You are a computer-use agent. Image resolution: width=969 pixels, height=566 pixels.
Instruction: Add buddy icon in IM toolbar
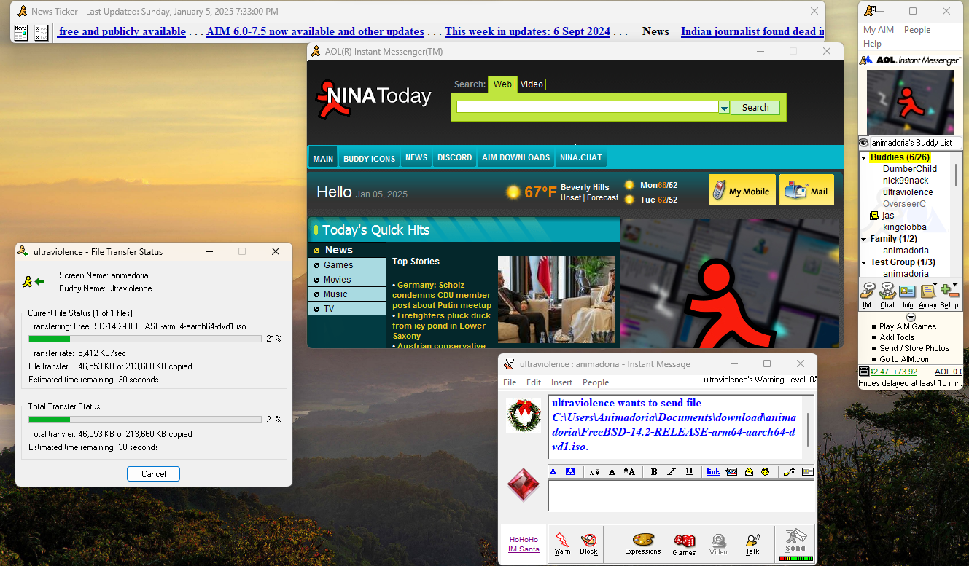[x=790, y=472]
